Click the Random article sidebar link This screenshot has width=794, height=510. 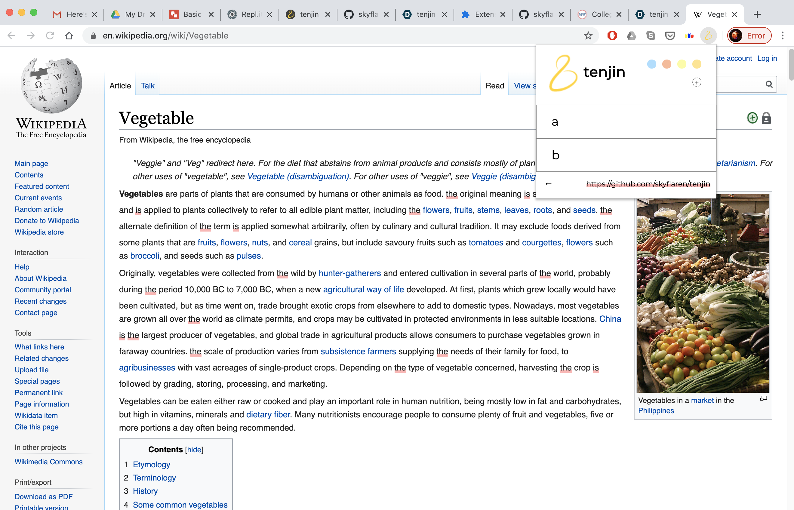point(39,209)
